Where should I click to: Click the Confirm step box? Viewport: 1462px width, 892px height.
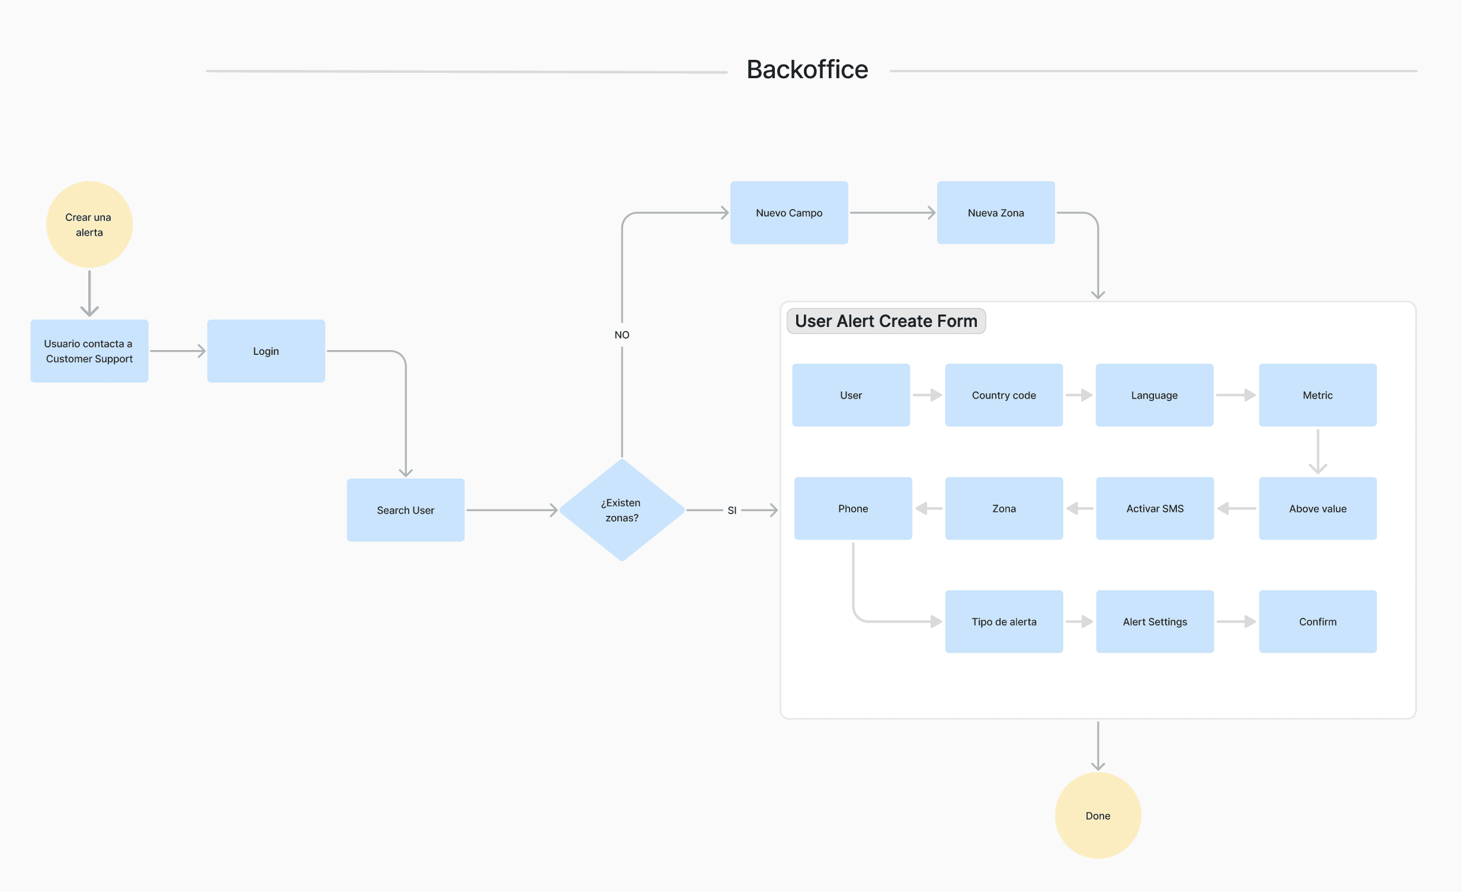1317,621
